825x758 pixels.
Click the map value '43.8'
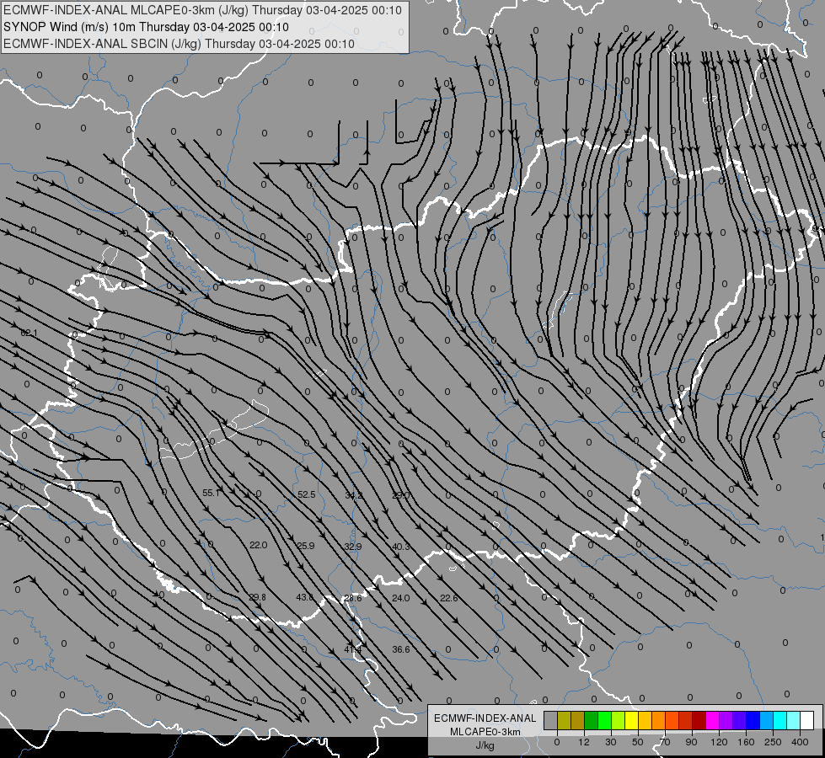click(305, 597)
